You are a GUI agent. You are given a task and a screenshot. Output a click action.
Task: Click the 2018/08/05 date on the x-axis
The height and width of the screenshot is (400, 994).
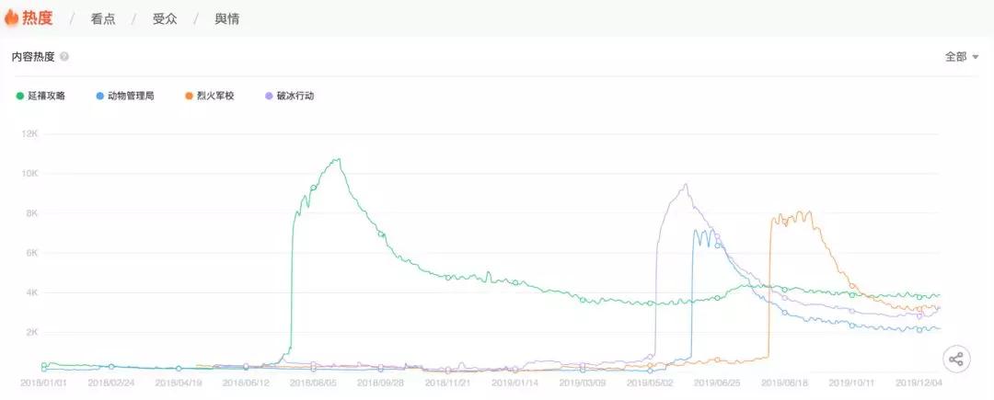(312, 383)
